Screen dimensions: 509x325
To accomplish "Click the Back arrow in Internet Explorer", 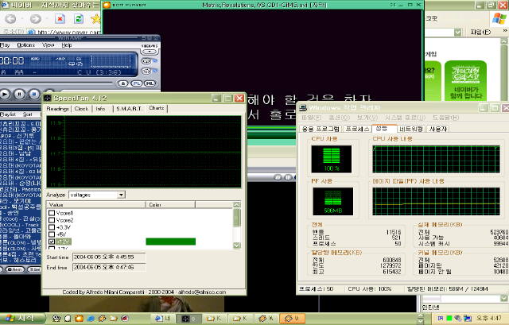I will 10,19.
